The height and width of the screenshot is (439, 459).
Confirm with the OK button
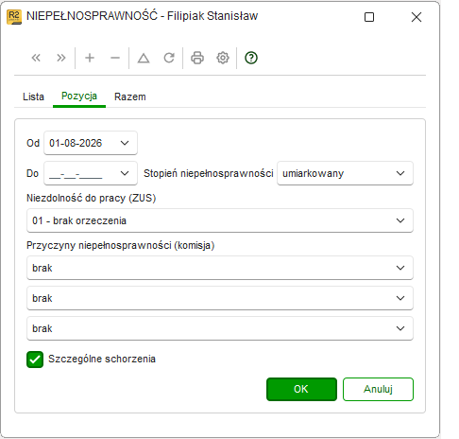coord(301,390)
